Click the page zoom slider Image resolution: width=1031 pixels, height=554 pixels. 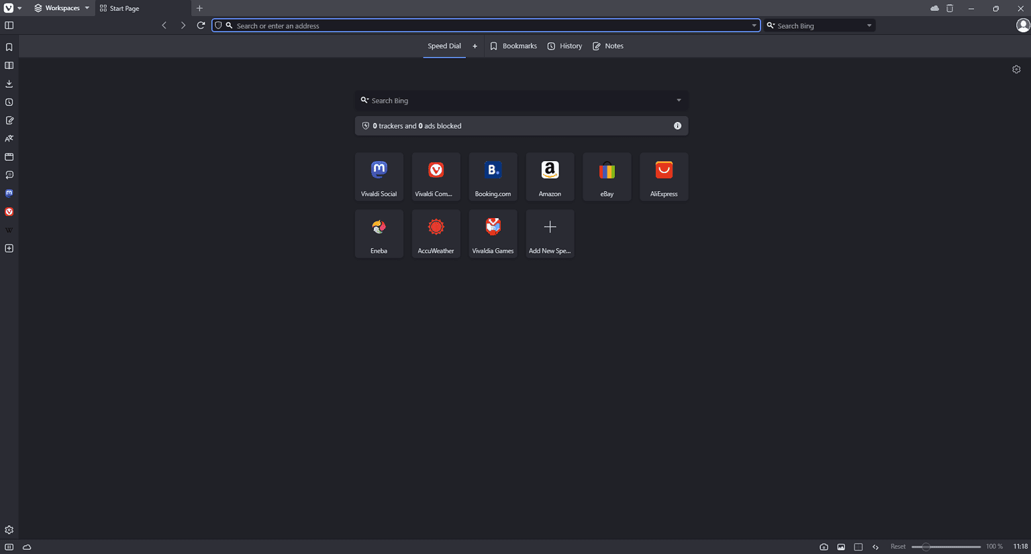click(946, 547)
